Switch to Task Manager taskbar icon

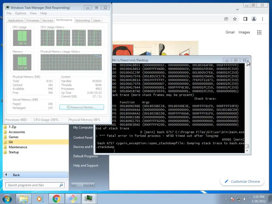(x=89, y=199)
